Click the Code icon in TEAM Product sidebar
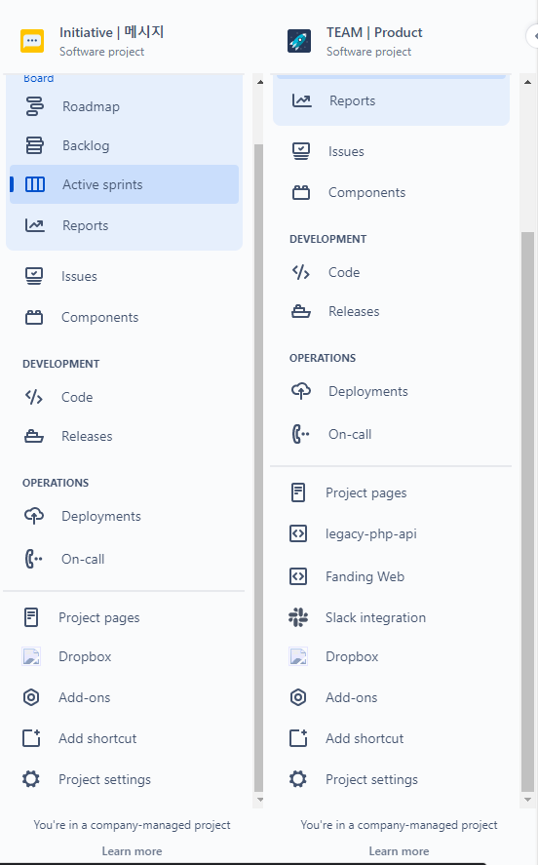The height and width of the screenshot is (865, 538). click(301, 272)
